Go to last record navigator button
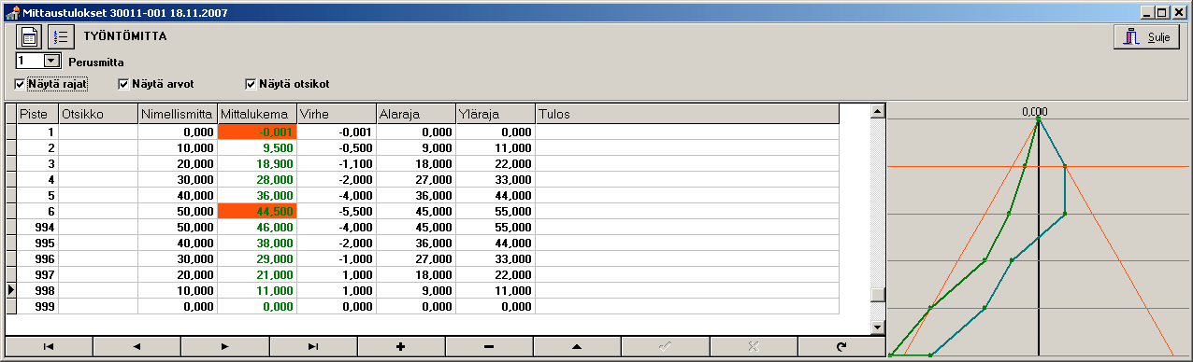The width and height of the screenshot is (1193, 362). click(x=313, y=346)
